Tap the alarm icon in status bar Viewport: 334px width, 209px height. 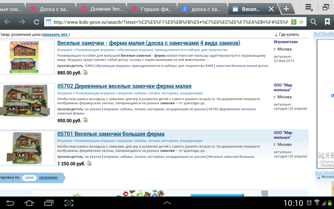(x=309, y=202)
